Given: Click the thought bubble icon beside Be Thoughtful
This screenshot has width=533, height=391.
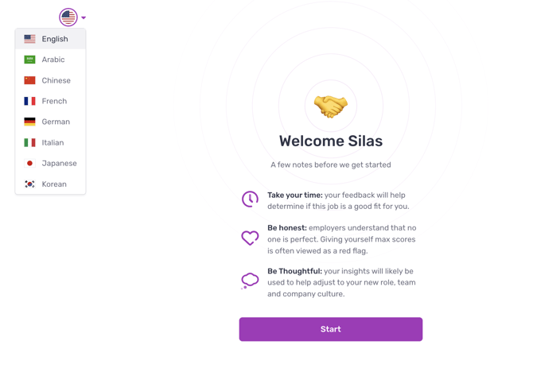Looking at the screenshot, I should pyautogui.click(x=250, y=281).
